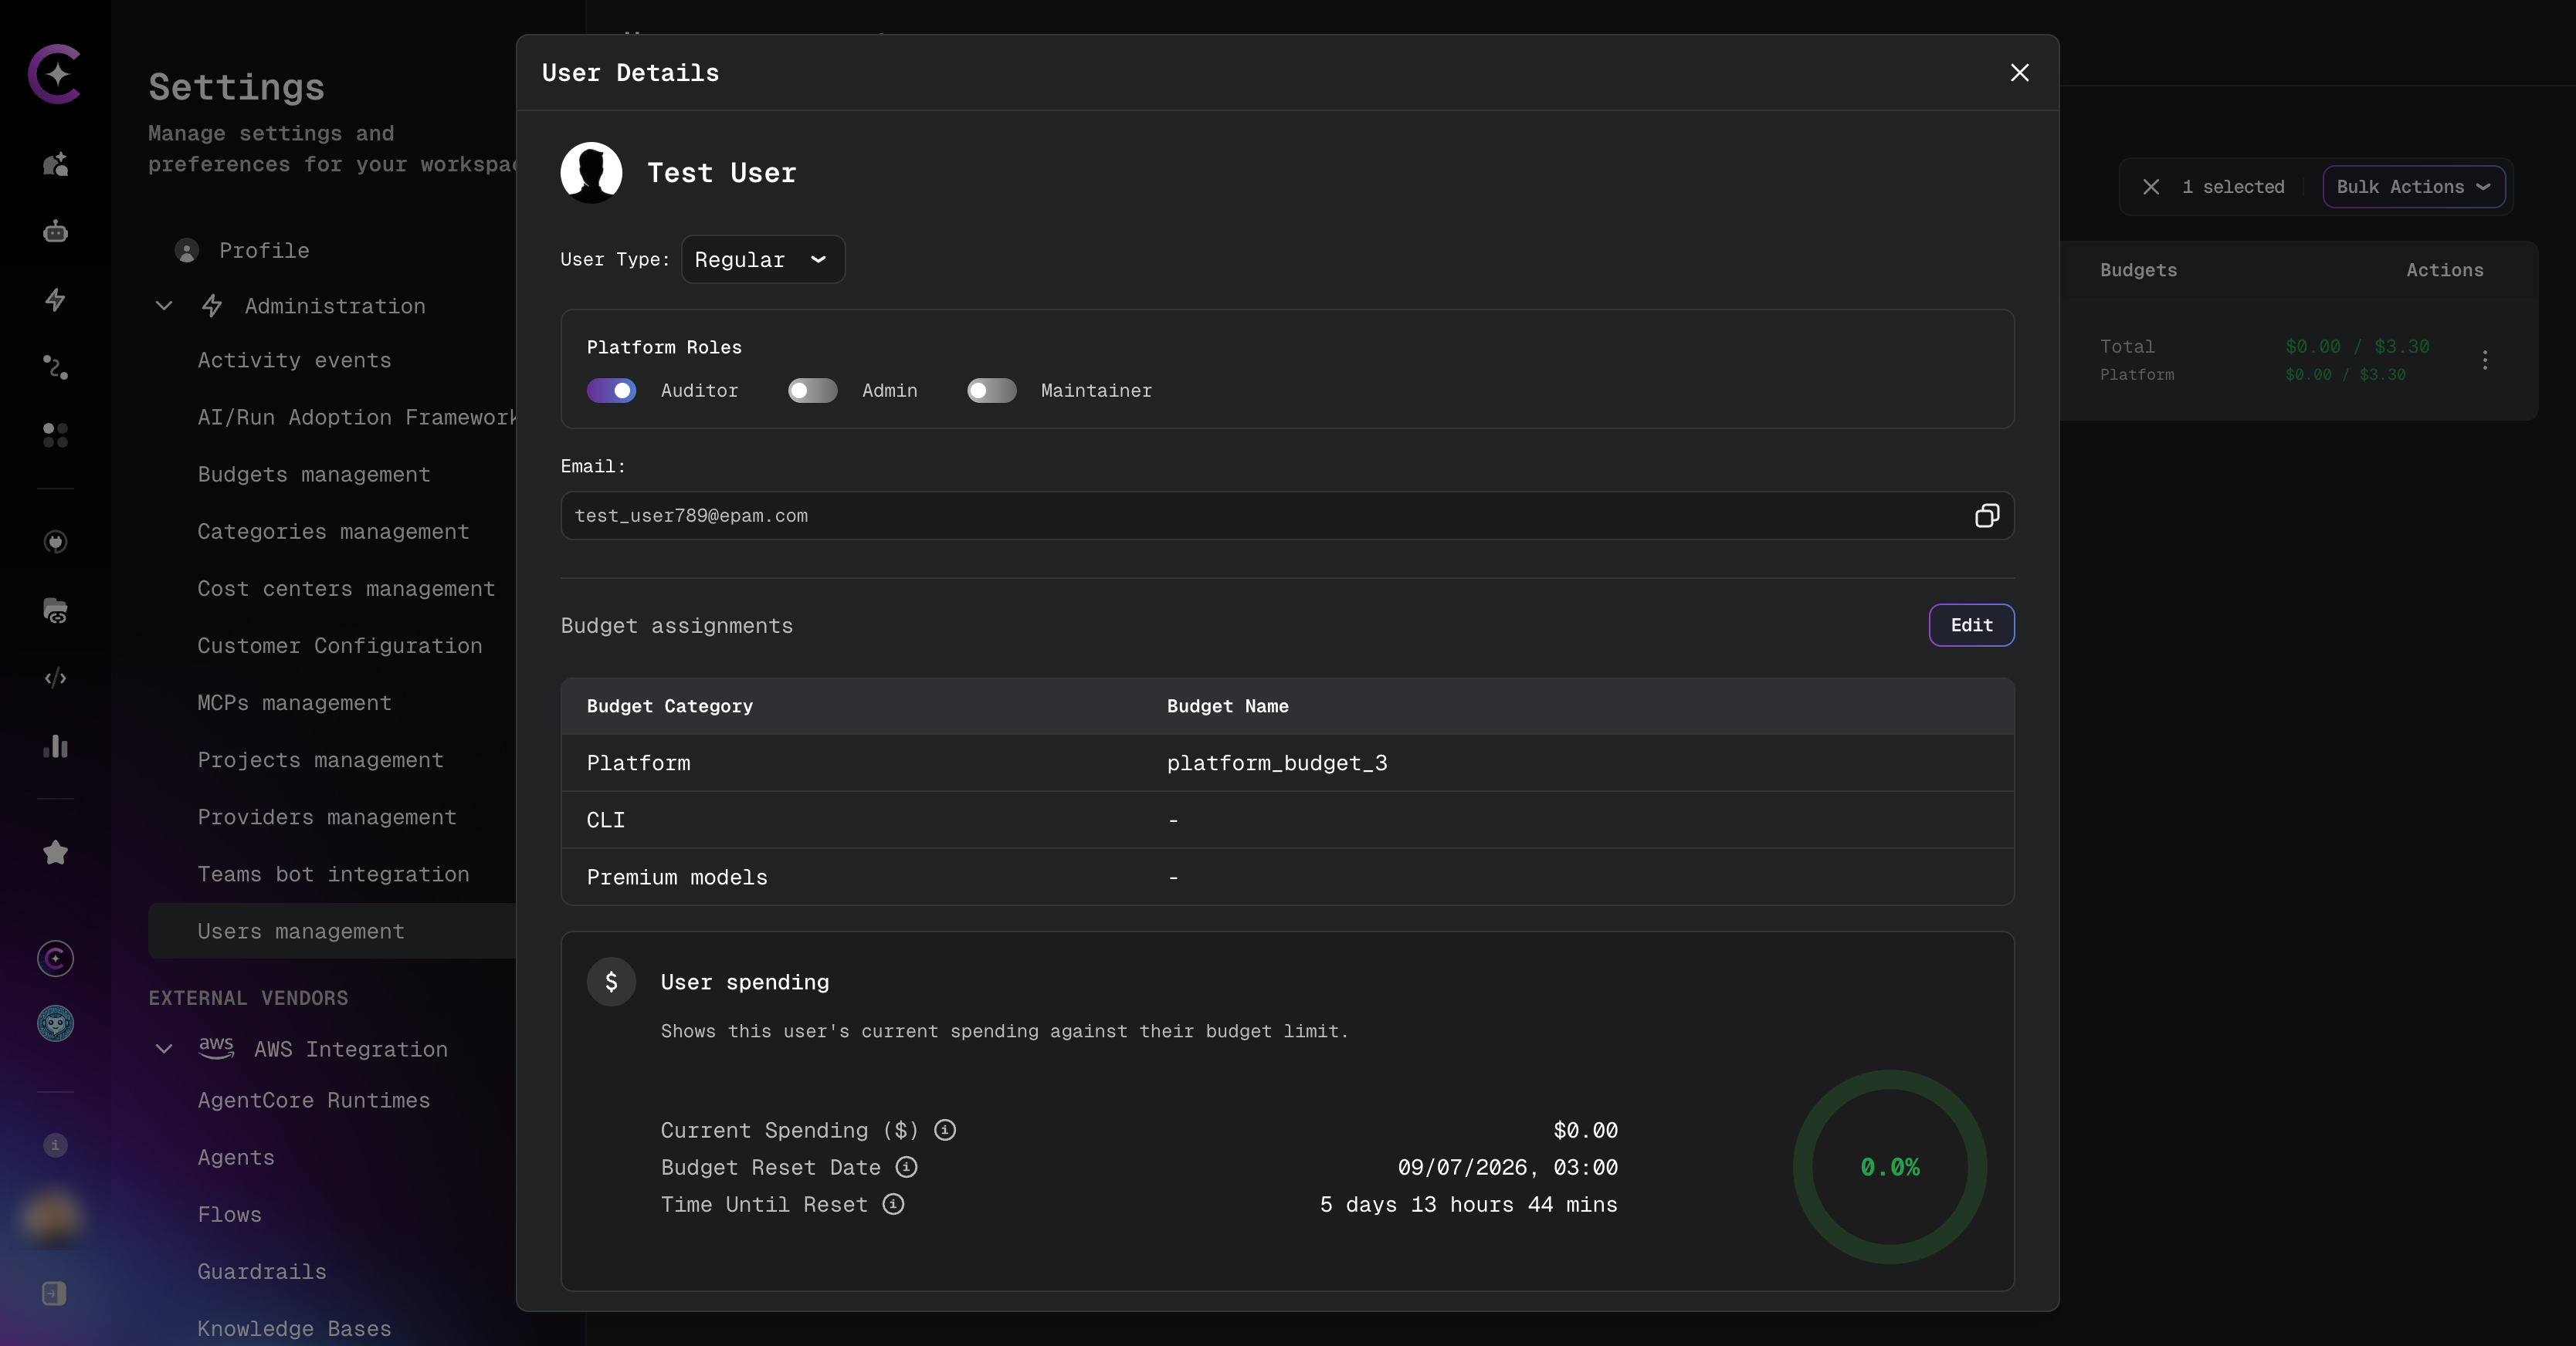Click the star favorites icon in the sidebar
Image resolution: width=2576 pixels, height=1346 pixels.
[56, 852]
